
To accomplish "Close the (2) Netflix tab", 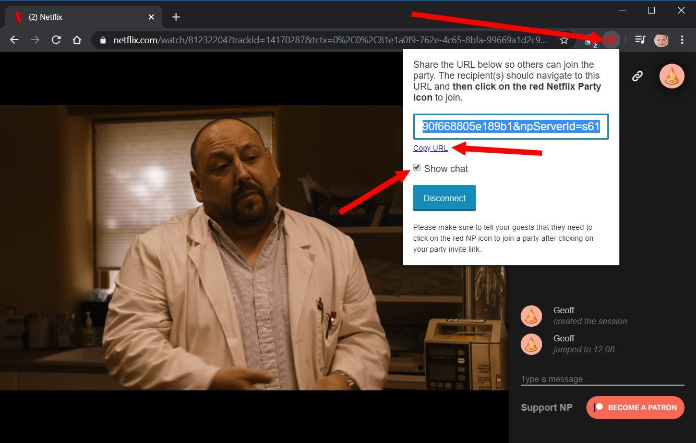I will coord(151,17).
